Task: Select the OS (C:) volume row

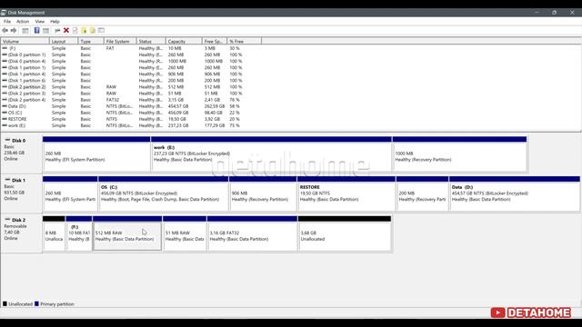Action: click(x=123, y=113)
